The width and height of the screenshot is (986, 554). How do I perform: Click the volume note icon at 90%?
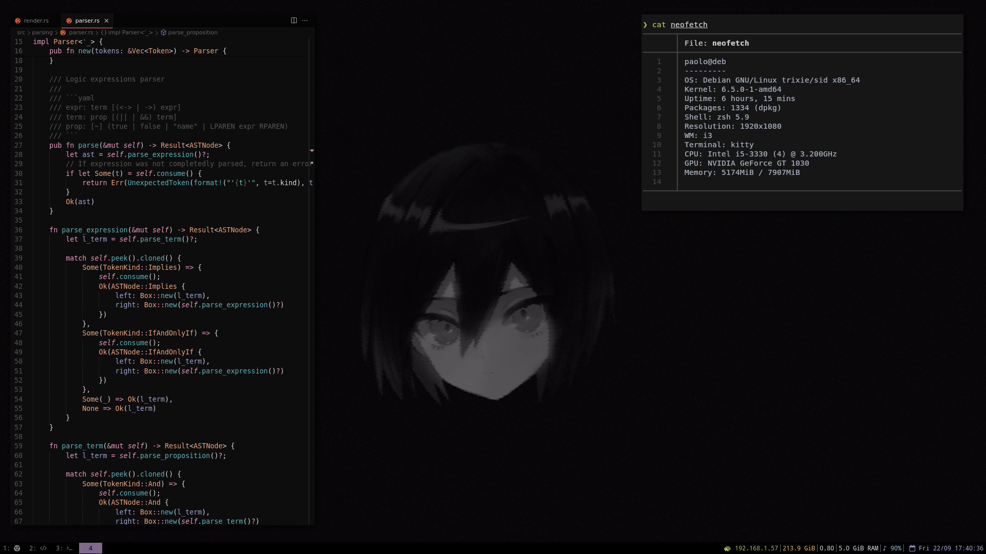coord(884,548)
